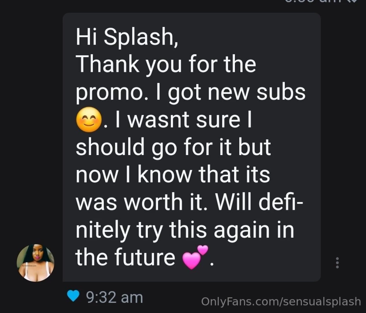Select the message timestamp row
This screenshot has width=366, height=313.
(x=114, y=297)
